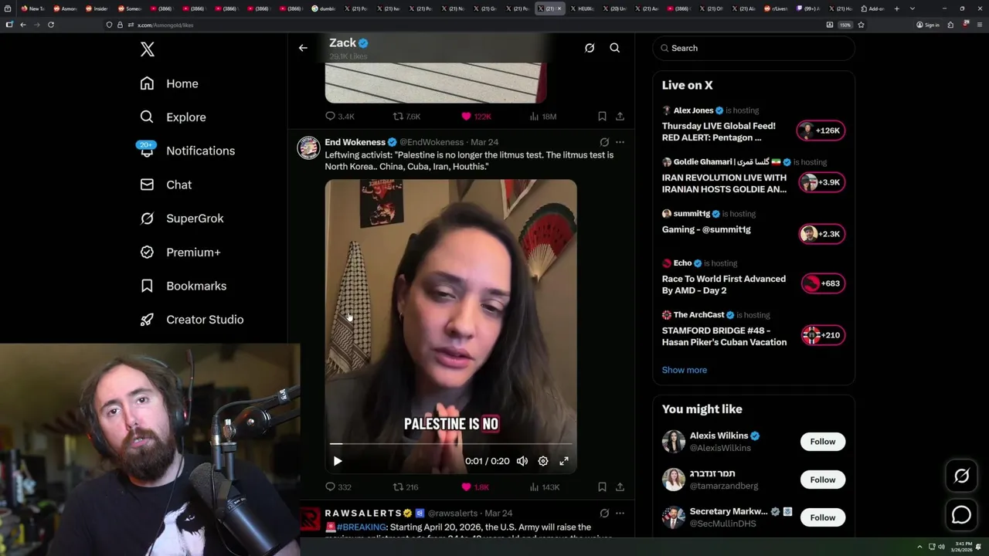Open Alexis Wilkins profile name
This screenshot has width=989, height=556.
(719, 436)
